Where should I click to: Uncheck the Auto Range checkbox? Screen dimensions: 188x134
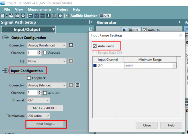[x=95, y=46]
